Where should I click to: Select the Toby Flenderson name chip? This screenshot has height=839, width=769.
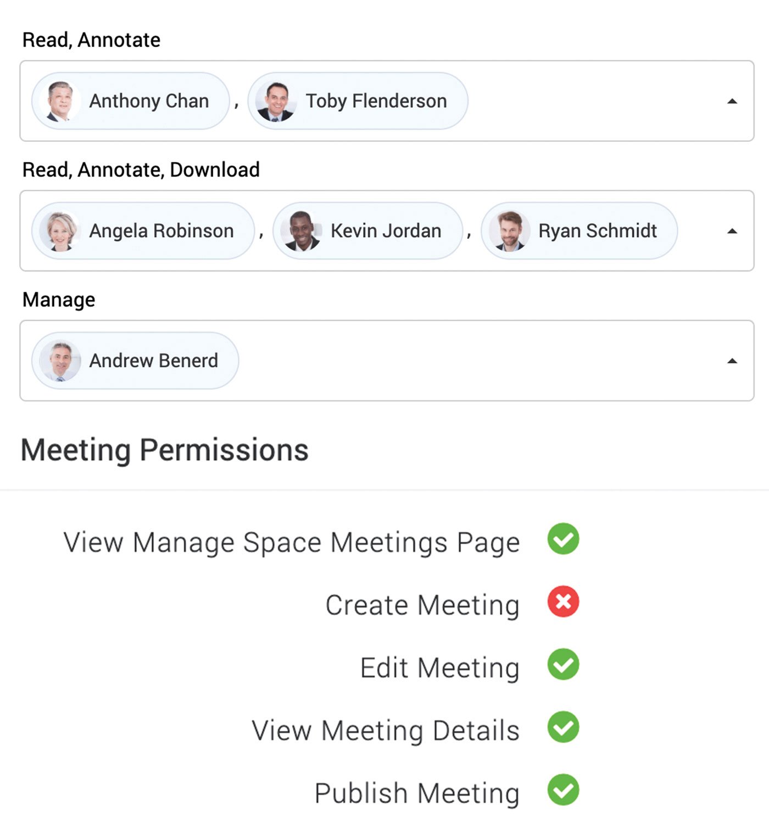click(376, 101)
